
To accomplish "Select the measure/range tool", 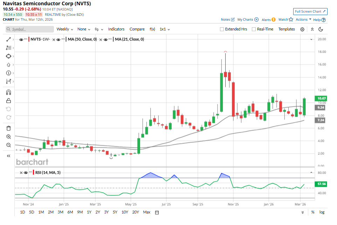I will 9,82.
